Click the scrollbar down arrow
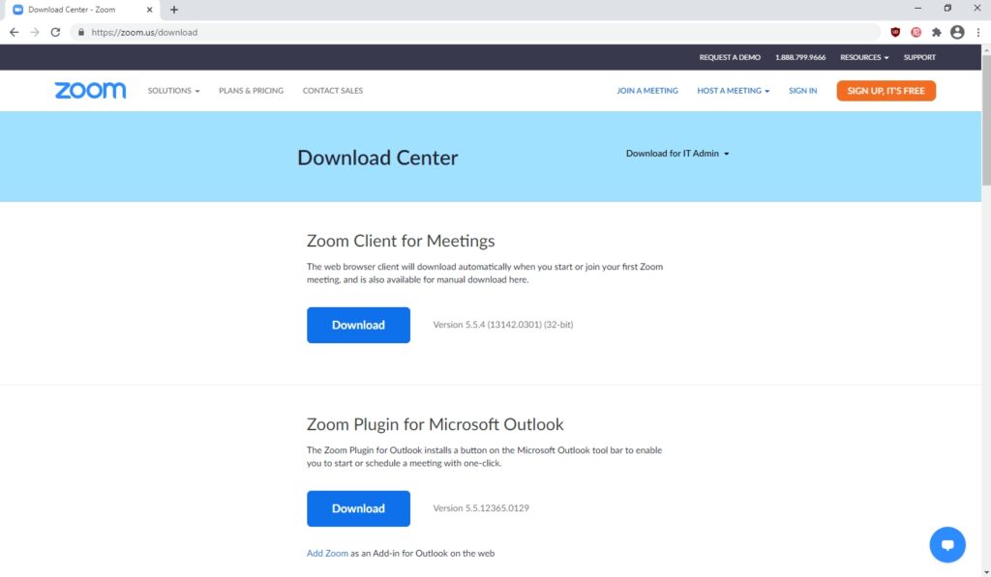991x577 pixels. [x=986, y=572]
